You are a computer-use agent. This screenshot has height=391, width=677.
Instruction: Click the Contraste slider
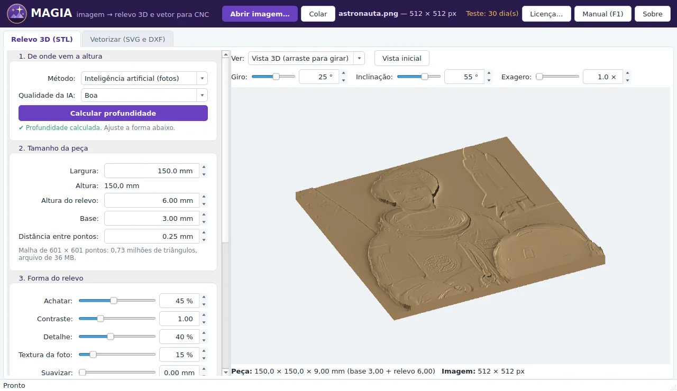pyautogui.click(x=117, y=319)
